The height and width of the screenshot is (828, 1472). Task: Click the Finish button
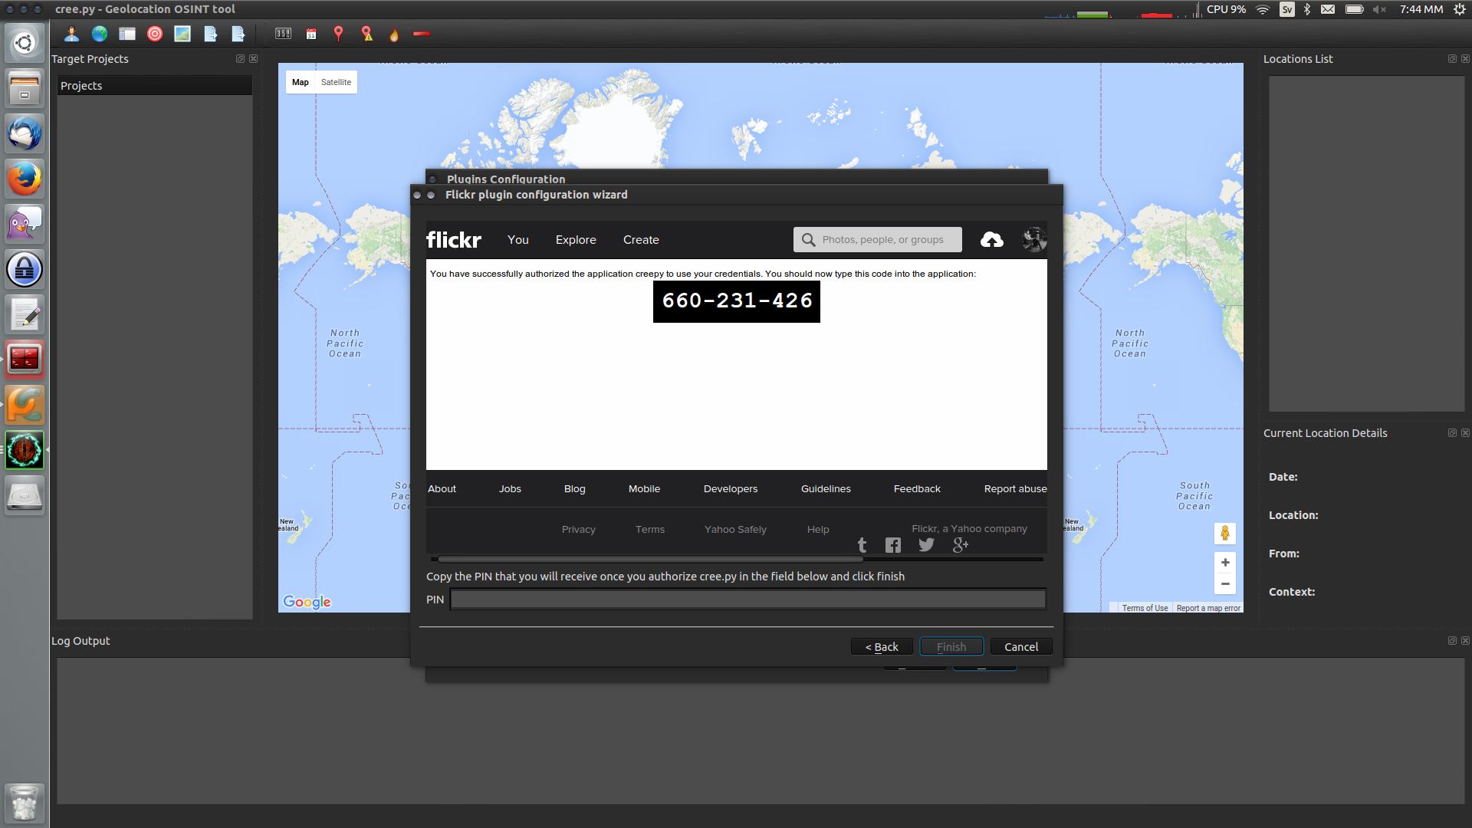point(951,647)
